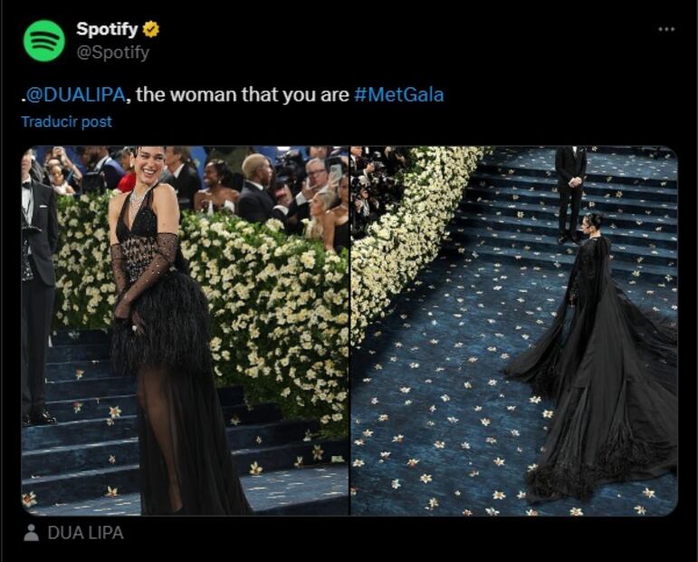Open the left photo with smiling woman

click(x=186, y=331)
